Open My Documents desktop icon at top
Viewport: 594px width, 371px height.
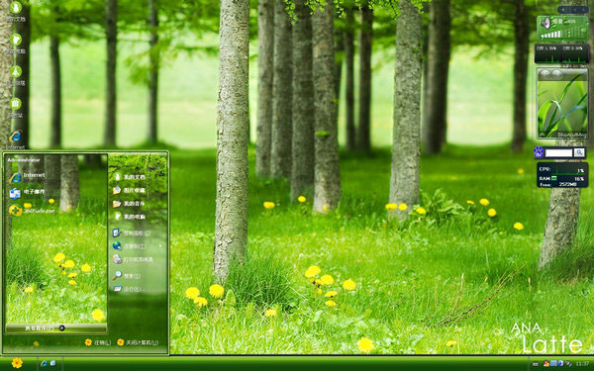[16, 11]
